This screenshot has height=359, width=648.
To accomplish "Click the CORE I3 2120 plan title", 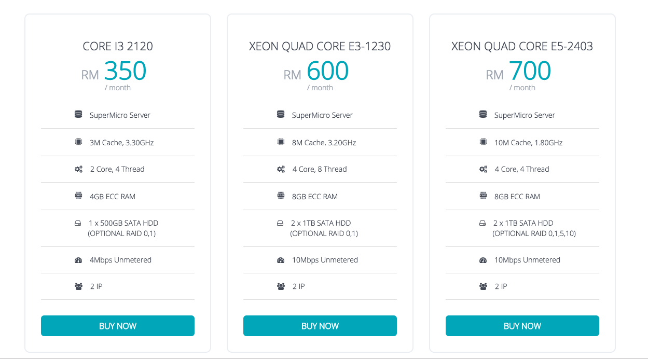I will coord(118,46).
